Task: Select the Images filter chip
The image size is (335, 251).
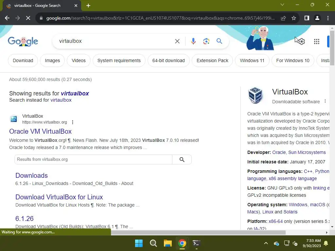Action: click(52, 60)
